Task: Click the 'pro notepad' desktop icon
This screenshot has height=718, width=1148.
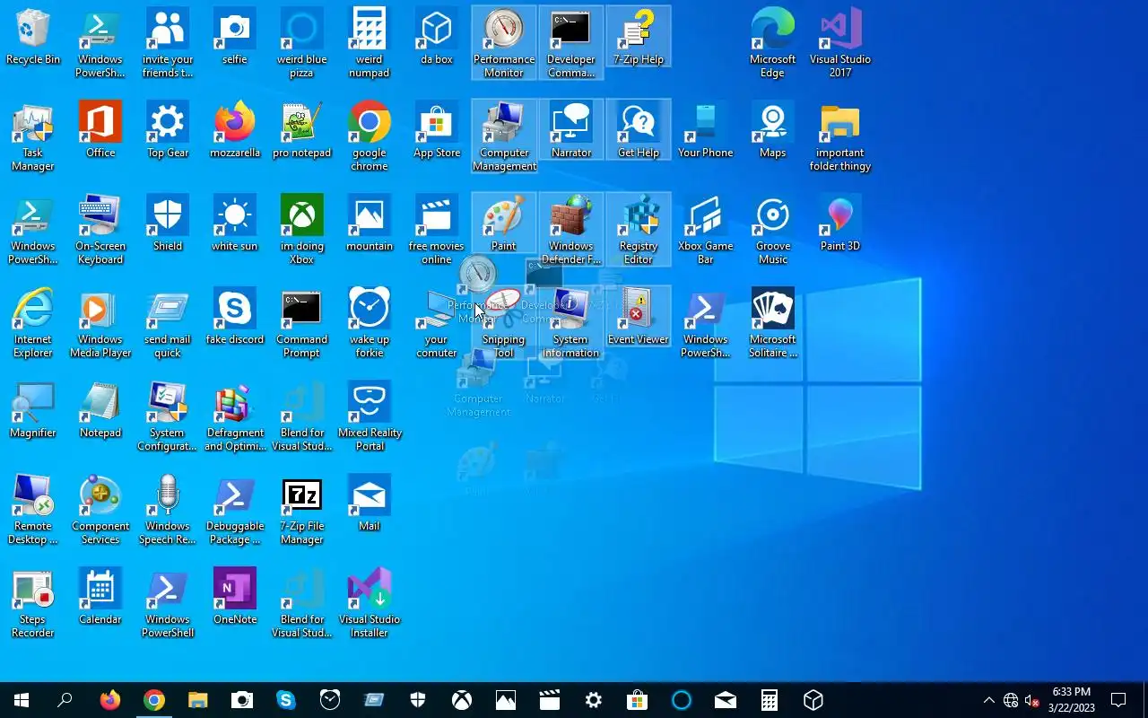Action: coord(302,131)
